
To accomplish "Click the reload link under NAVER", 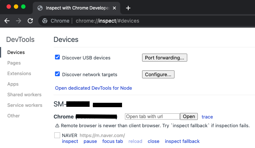I will point(135,141).
